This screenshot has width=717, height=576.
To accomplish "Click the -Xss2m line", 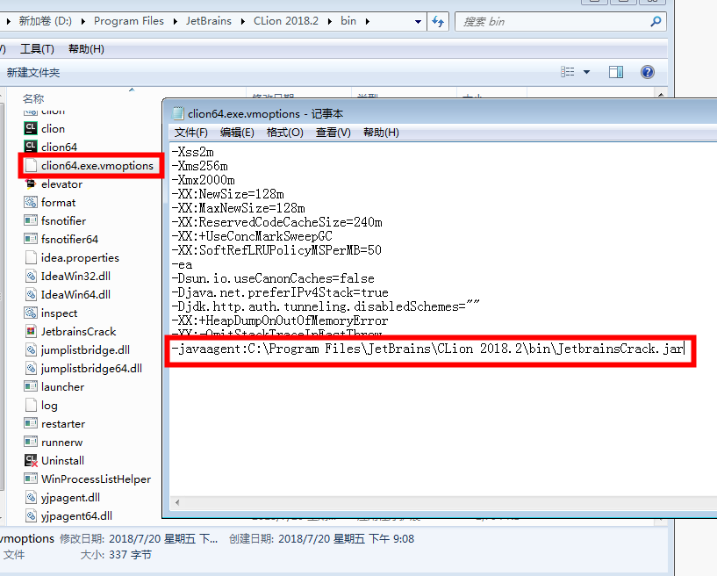I will [x=192, y=152].
